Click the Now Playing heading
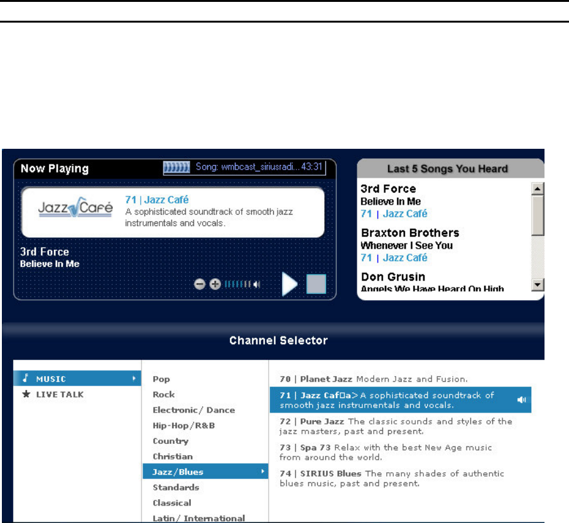Screen dimensions: 569x523 [x=55, y=168]
